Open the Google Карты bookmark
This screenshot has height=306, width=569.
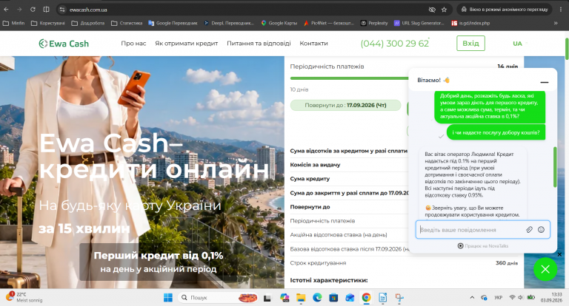click(x=279, y=23)
